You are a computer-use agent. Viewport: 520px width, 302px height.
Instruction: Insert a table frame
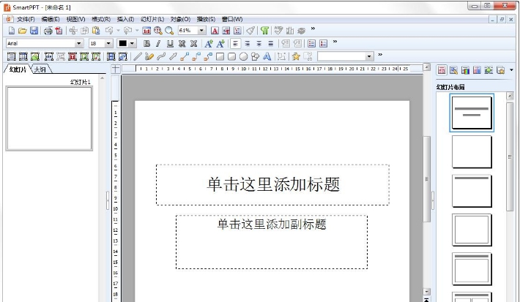tap(23, 56)
